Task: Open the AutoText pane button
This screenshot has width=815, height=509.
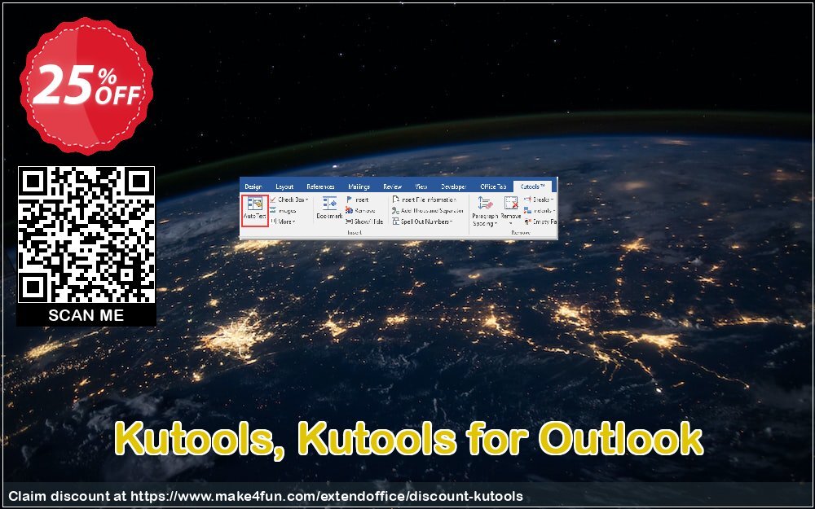Action: pos(254,210)
